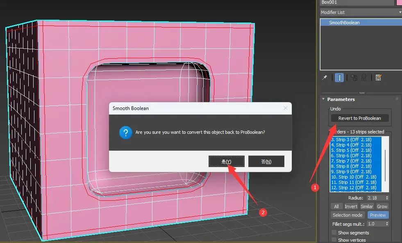Toggle the Preview button

click(378, 215)
